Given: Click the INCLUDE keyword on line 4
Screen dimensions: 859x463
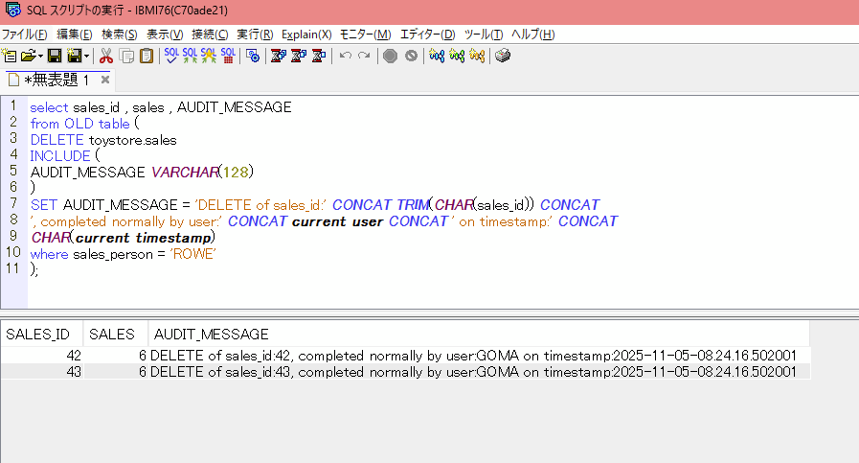Looking at the screenshot, I should [x=60, y=156].
